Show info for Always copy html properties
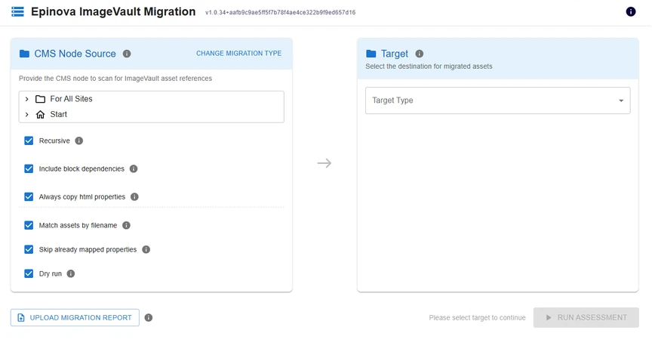The width and height of the screenshot is (652, 349). (x=134, y=196)
